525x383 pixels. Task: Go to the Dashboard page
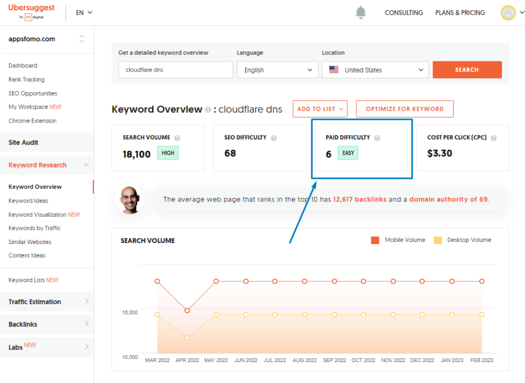tap(23, 66)
